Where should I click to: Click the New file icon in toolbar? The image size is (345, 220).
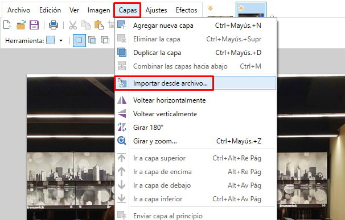click(7, 25)
